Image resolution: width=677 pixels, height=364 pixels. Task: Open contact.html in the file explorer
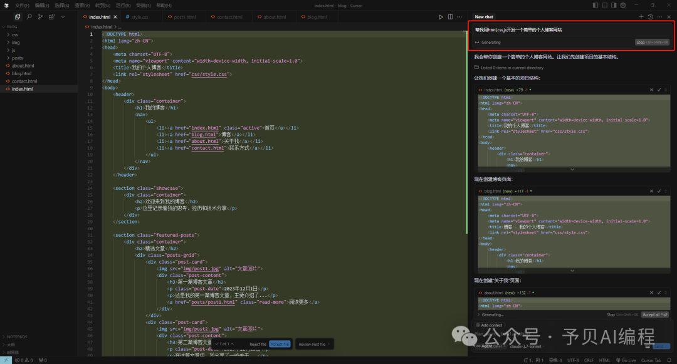(24, 81)
